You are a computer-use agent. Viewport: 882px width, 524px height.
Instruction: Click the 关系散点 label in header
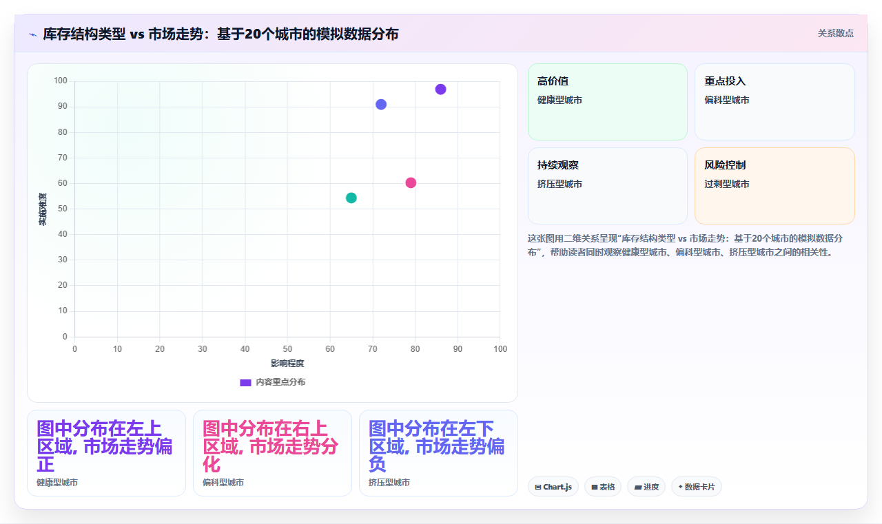pos(836,33)
